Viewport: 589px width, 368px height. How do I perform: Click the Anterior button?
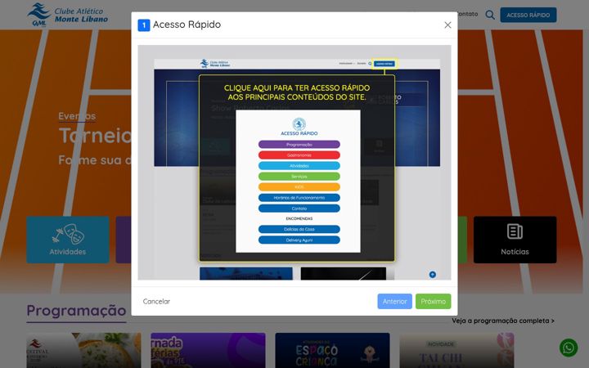pyautogui.click(x=395, y=301)
